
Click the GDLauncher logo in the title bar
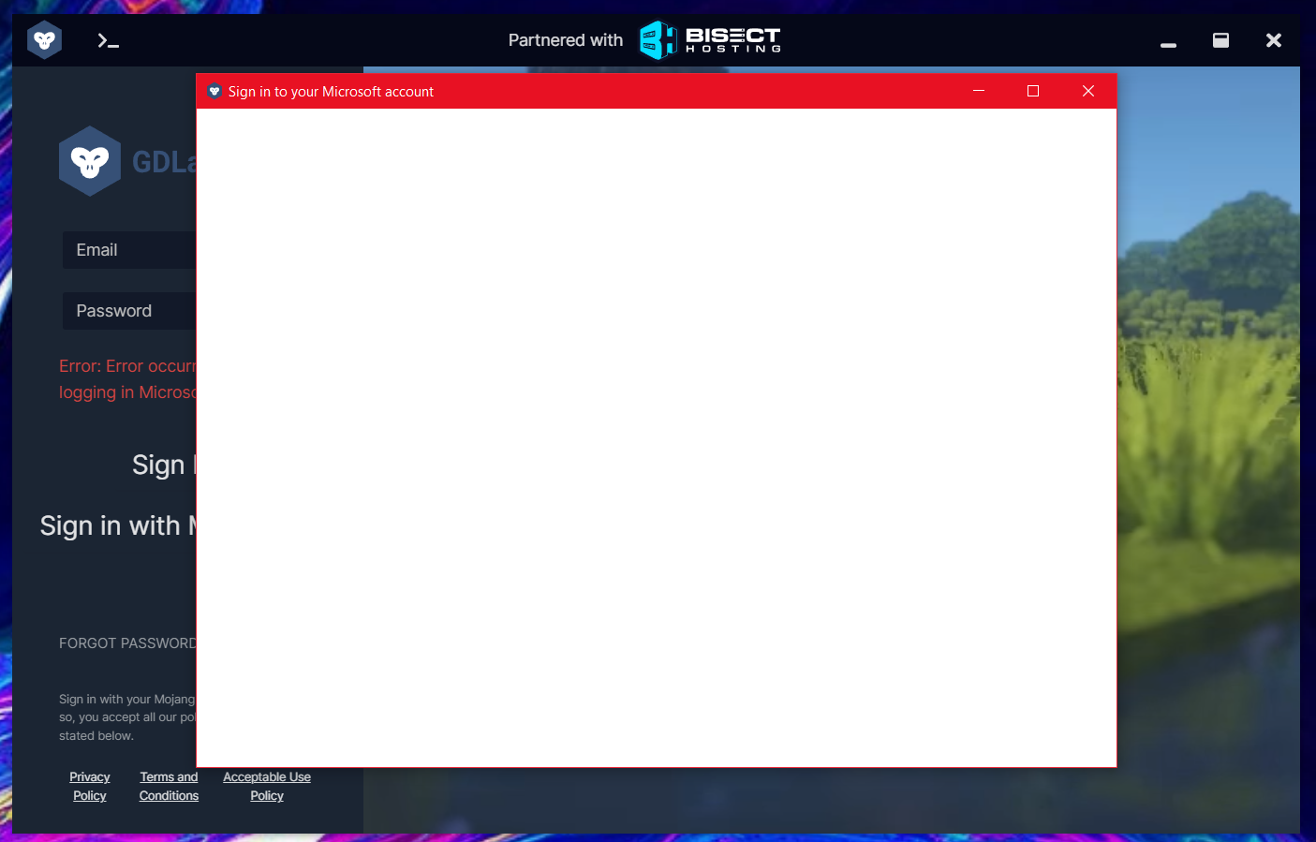point(44,39)
